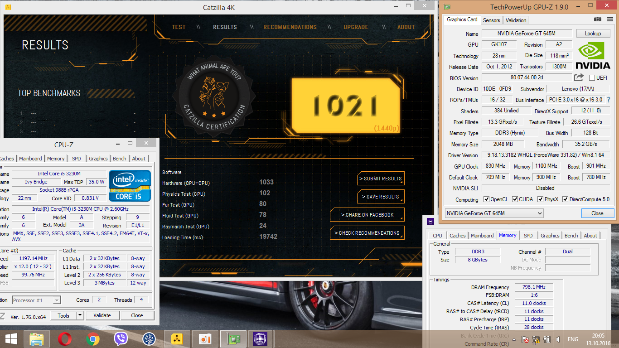Toggle the UEFI checkbox
The width and height of the screenshot is (619, 348).
(x=591, y=78)
